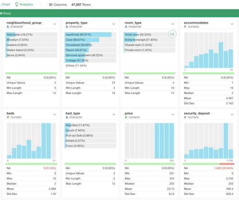This screenshot has height=200, width=239.
Task: Select the Pull-out Sofa bar
Action: pyautogui.click(x=90, y=135)
